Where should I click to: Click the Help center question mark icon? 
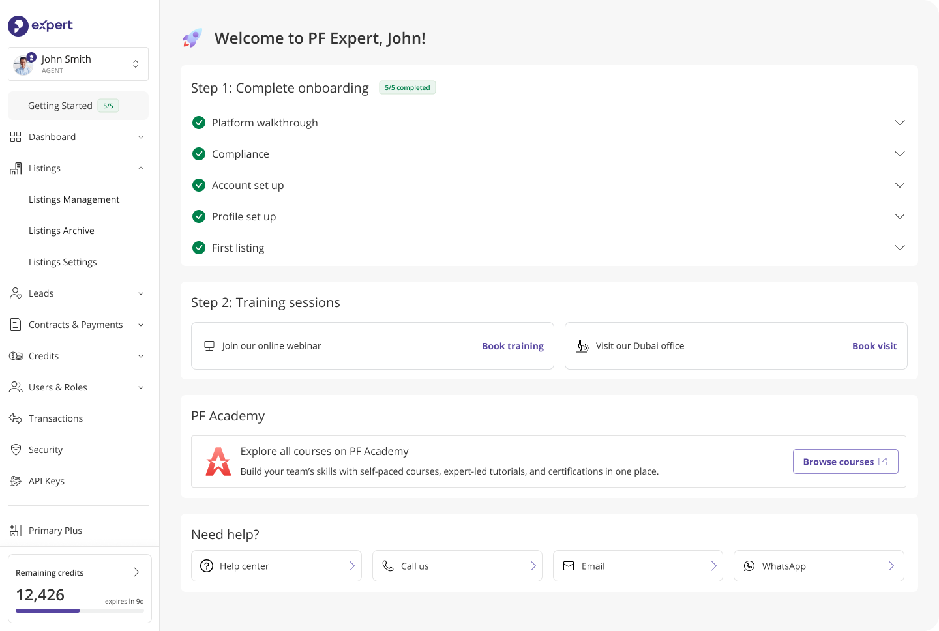coord(207,566)
